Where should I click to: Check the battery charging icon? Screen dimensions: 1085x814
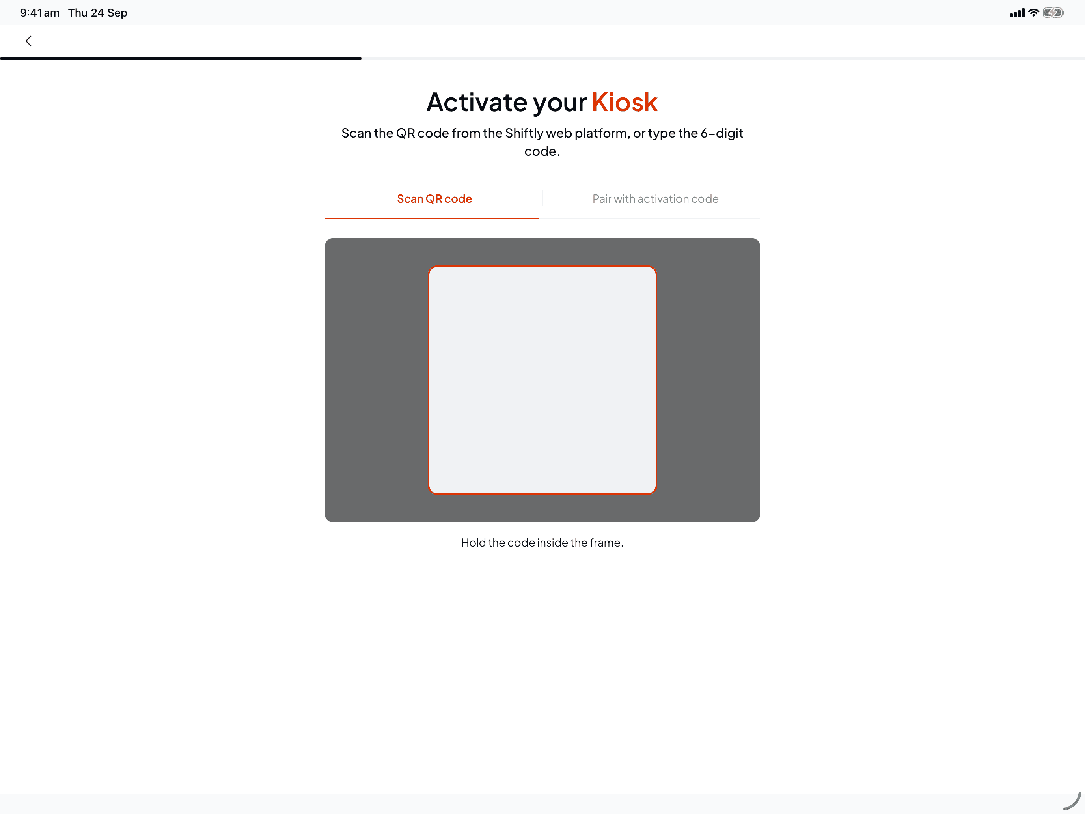click(1053, 13)
